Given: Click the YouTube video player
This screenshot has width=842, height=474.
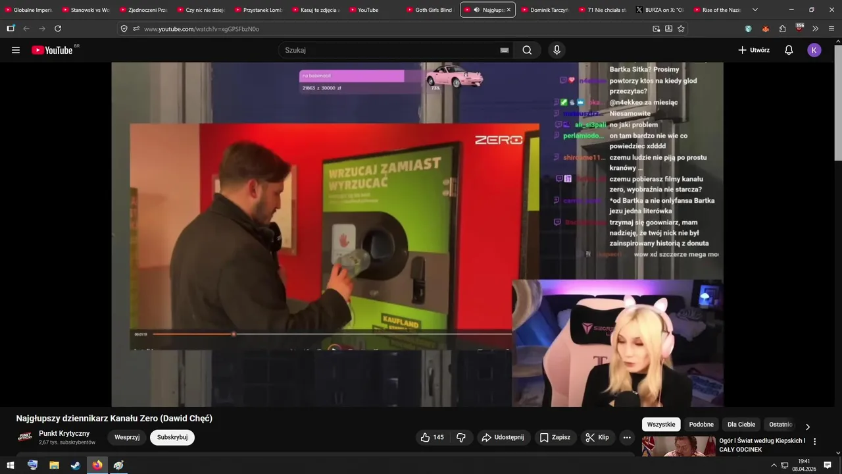Looking at the screenshot, I should coord(417,234).
